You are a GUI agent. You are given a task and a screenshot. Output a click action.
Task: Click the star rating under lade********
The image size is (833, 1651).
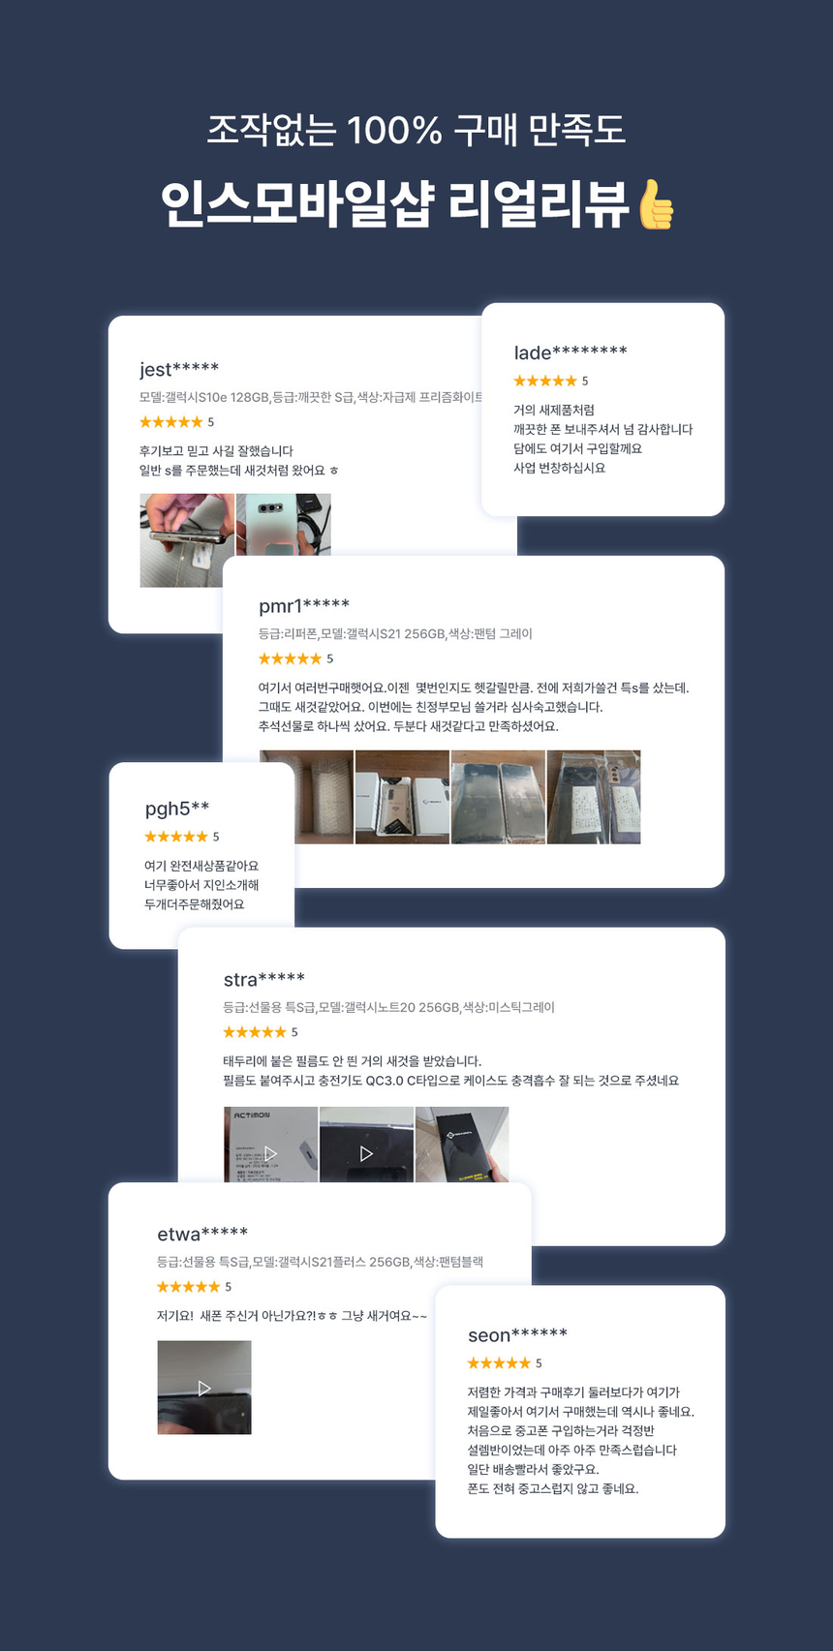tap(544, 381)
